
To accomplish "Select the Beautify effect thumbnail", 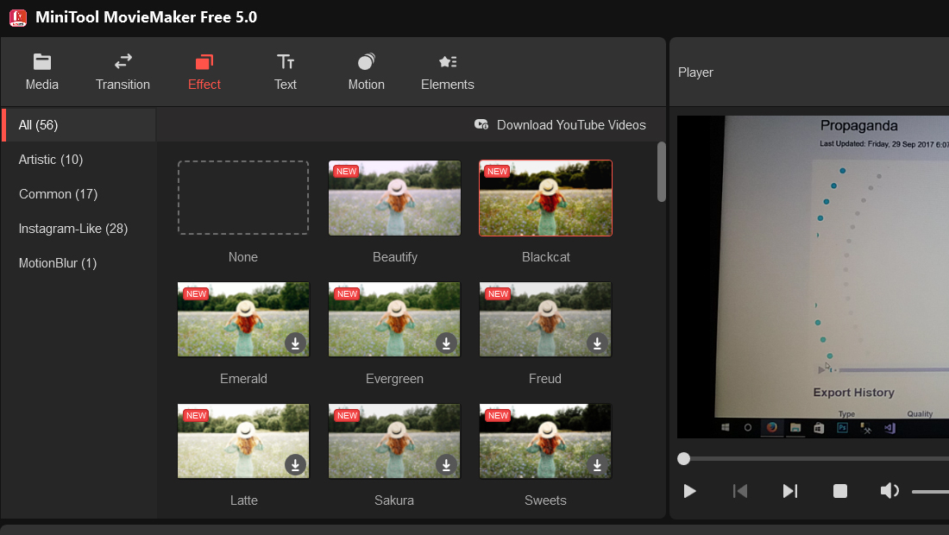I will click(x=394, y=198).
